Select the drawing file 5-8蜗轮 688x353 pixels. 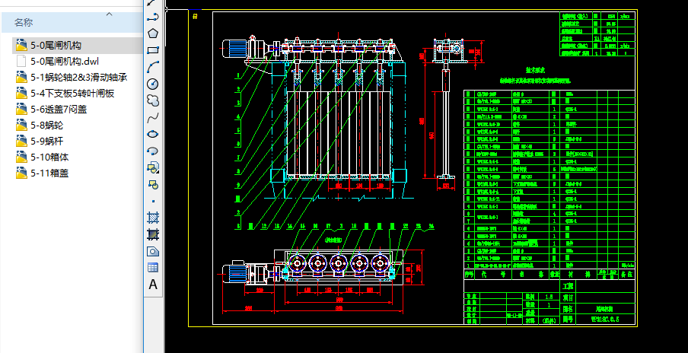46,125
